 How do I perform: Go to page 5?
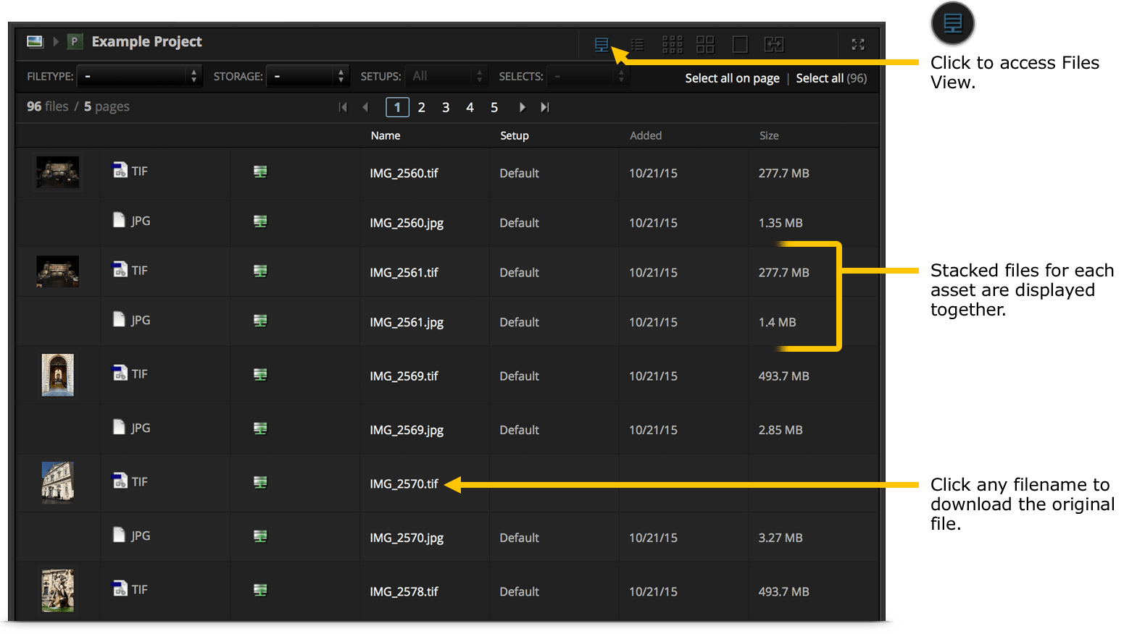(494, 107)
